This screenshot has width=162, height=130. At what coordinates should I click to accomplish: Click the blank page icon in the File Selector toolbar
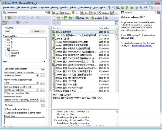coord(4,18)
